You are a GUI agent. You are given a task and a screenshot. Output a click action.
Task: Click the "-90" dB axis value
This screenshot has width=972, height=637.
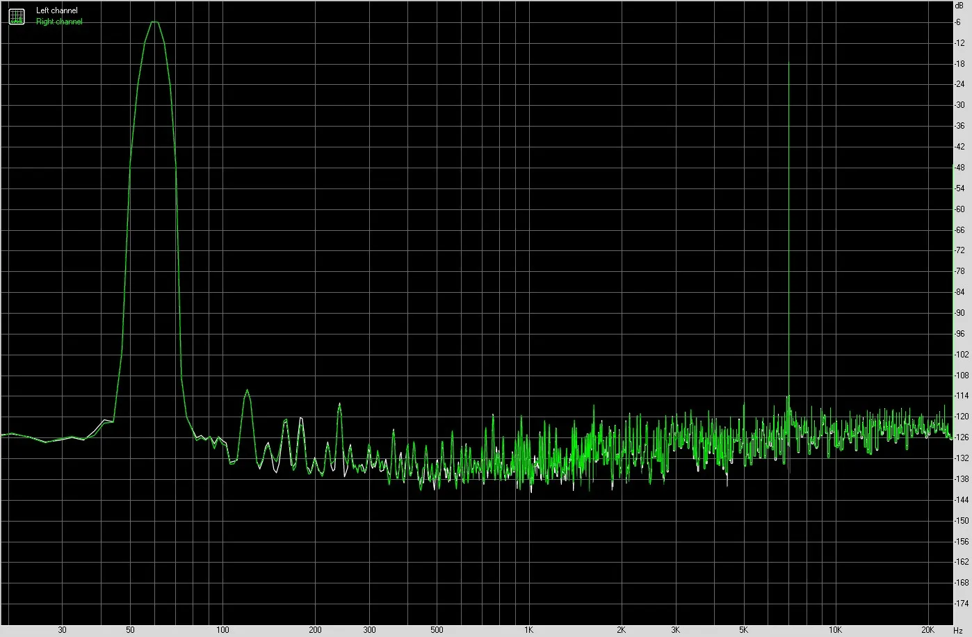click(x=959, y=313)
